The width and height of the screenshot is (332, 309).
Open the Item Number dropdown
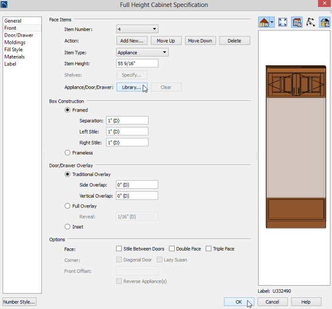click(x=137, y=29)
